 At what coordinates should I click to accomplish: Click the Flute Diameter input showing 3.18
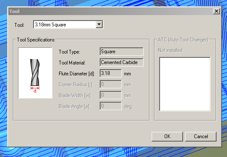coord(111,73)
